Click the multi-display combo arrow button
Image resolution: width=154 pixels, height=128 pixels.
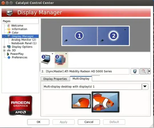click(x=145, y=86)
